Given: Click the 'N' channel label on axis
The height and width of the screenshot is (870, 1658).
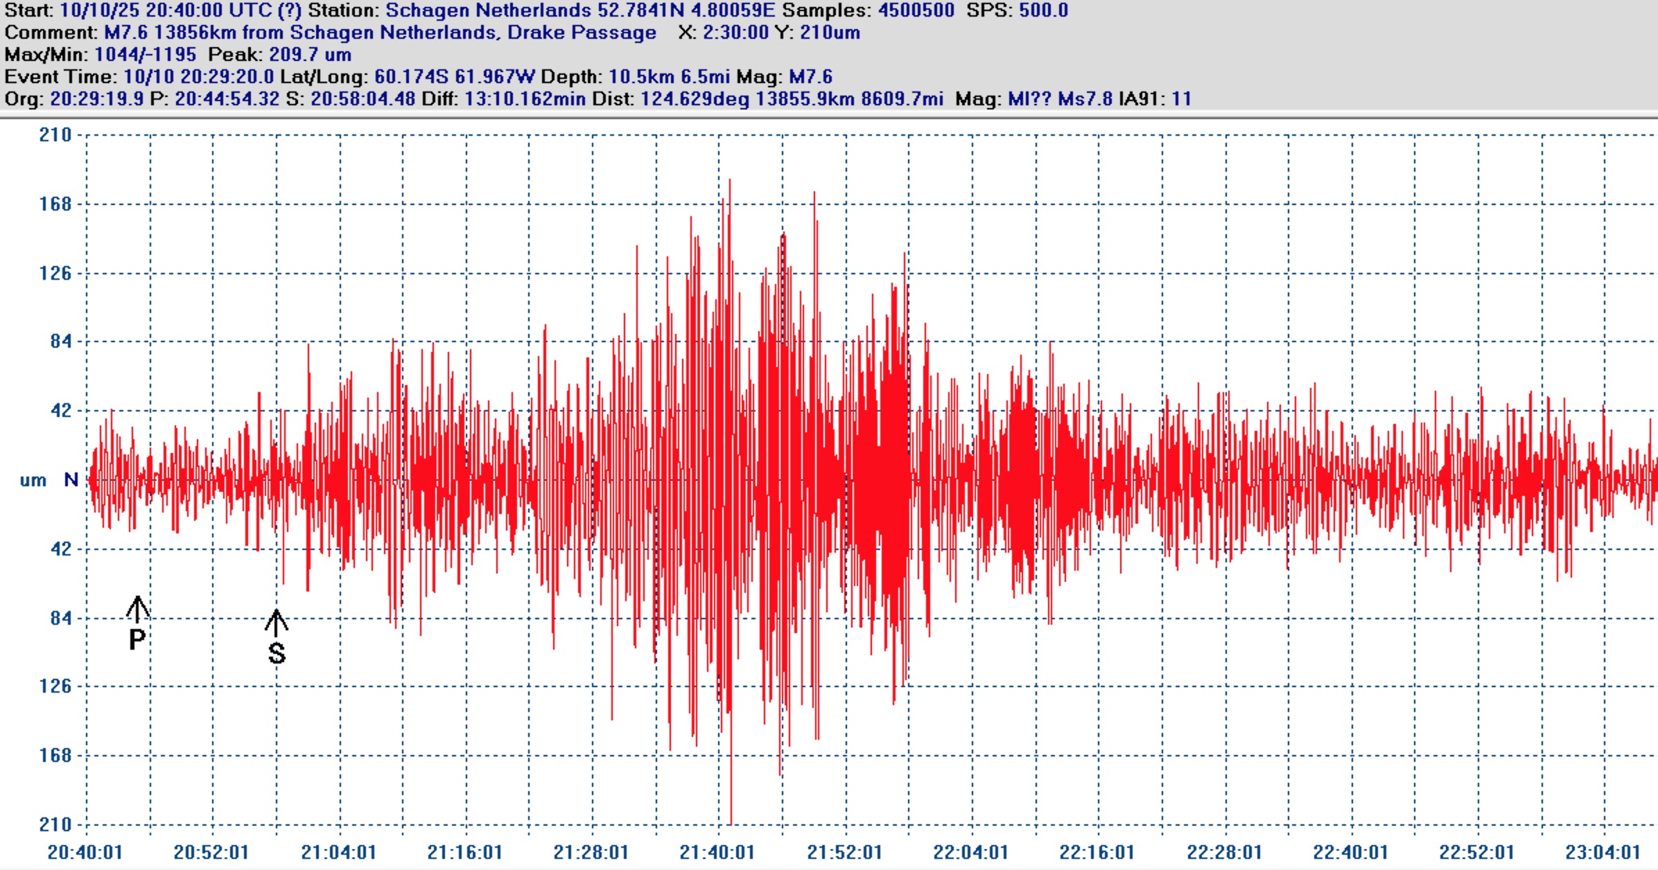Looking at the screenshot, I should point(71,479).
